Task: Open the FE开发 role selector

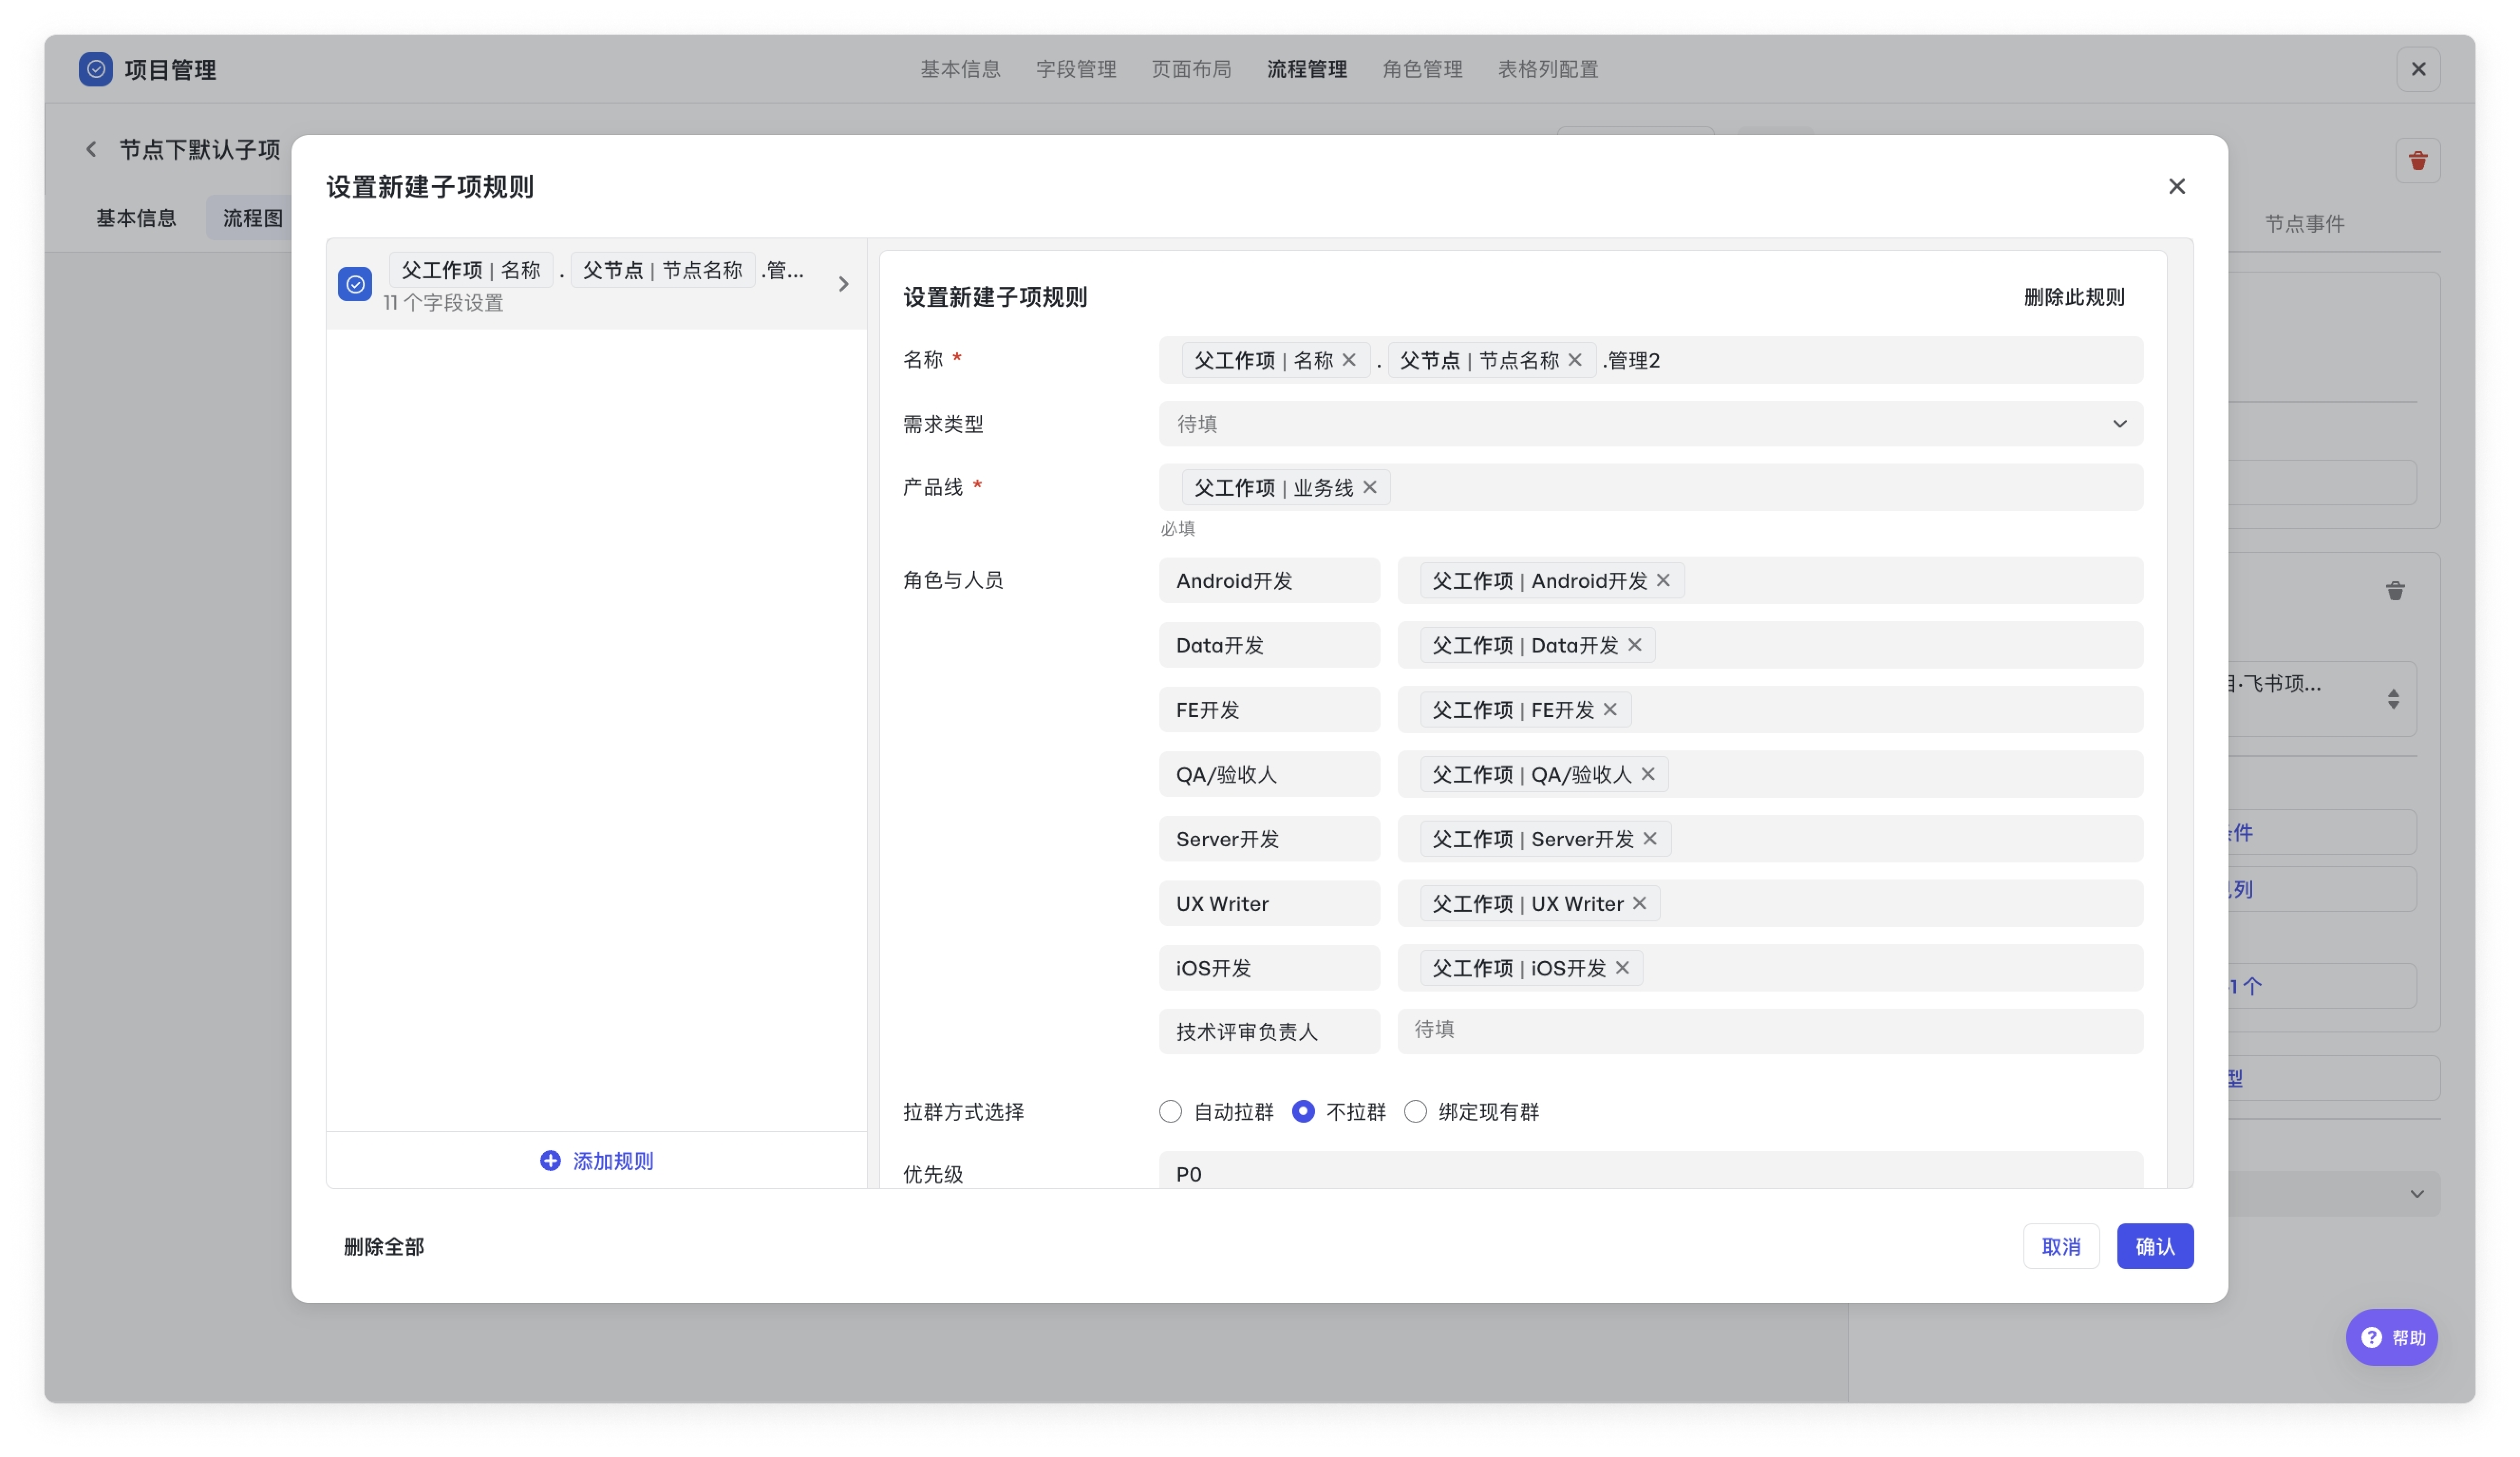Action: [x=1269, y=709]
